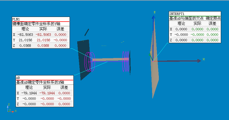Click the 实际 header in PLN1 table
The image size is (229, 120).
pos(43,29)
